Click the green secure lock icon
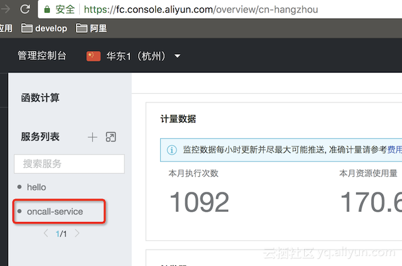The width and height of the screenshot is (402, 266). click(46, 9)
